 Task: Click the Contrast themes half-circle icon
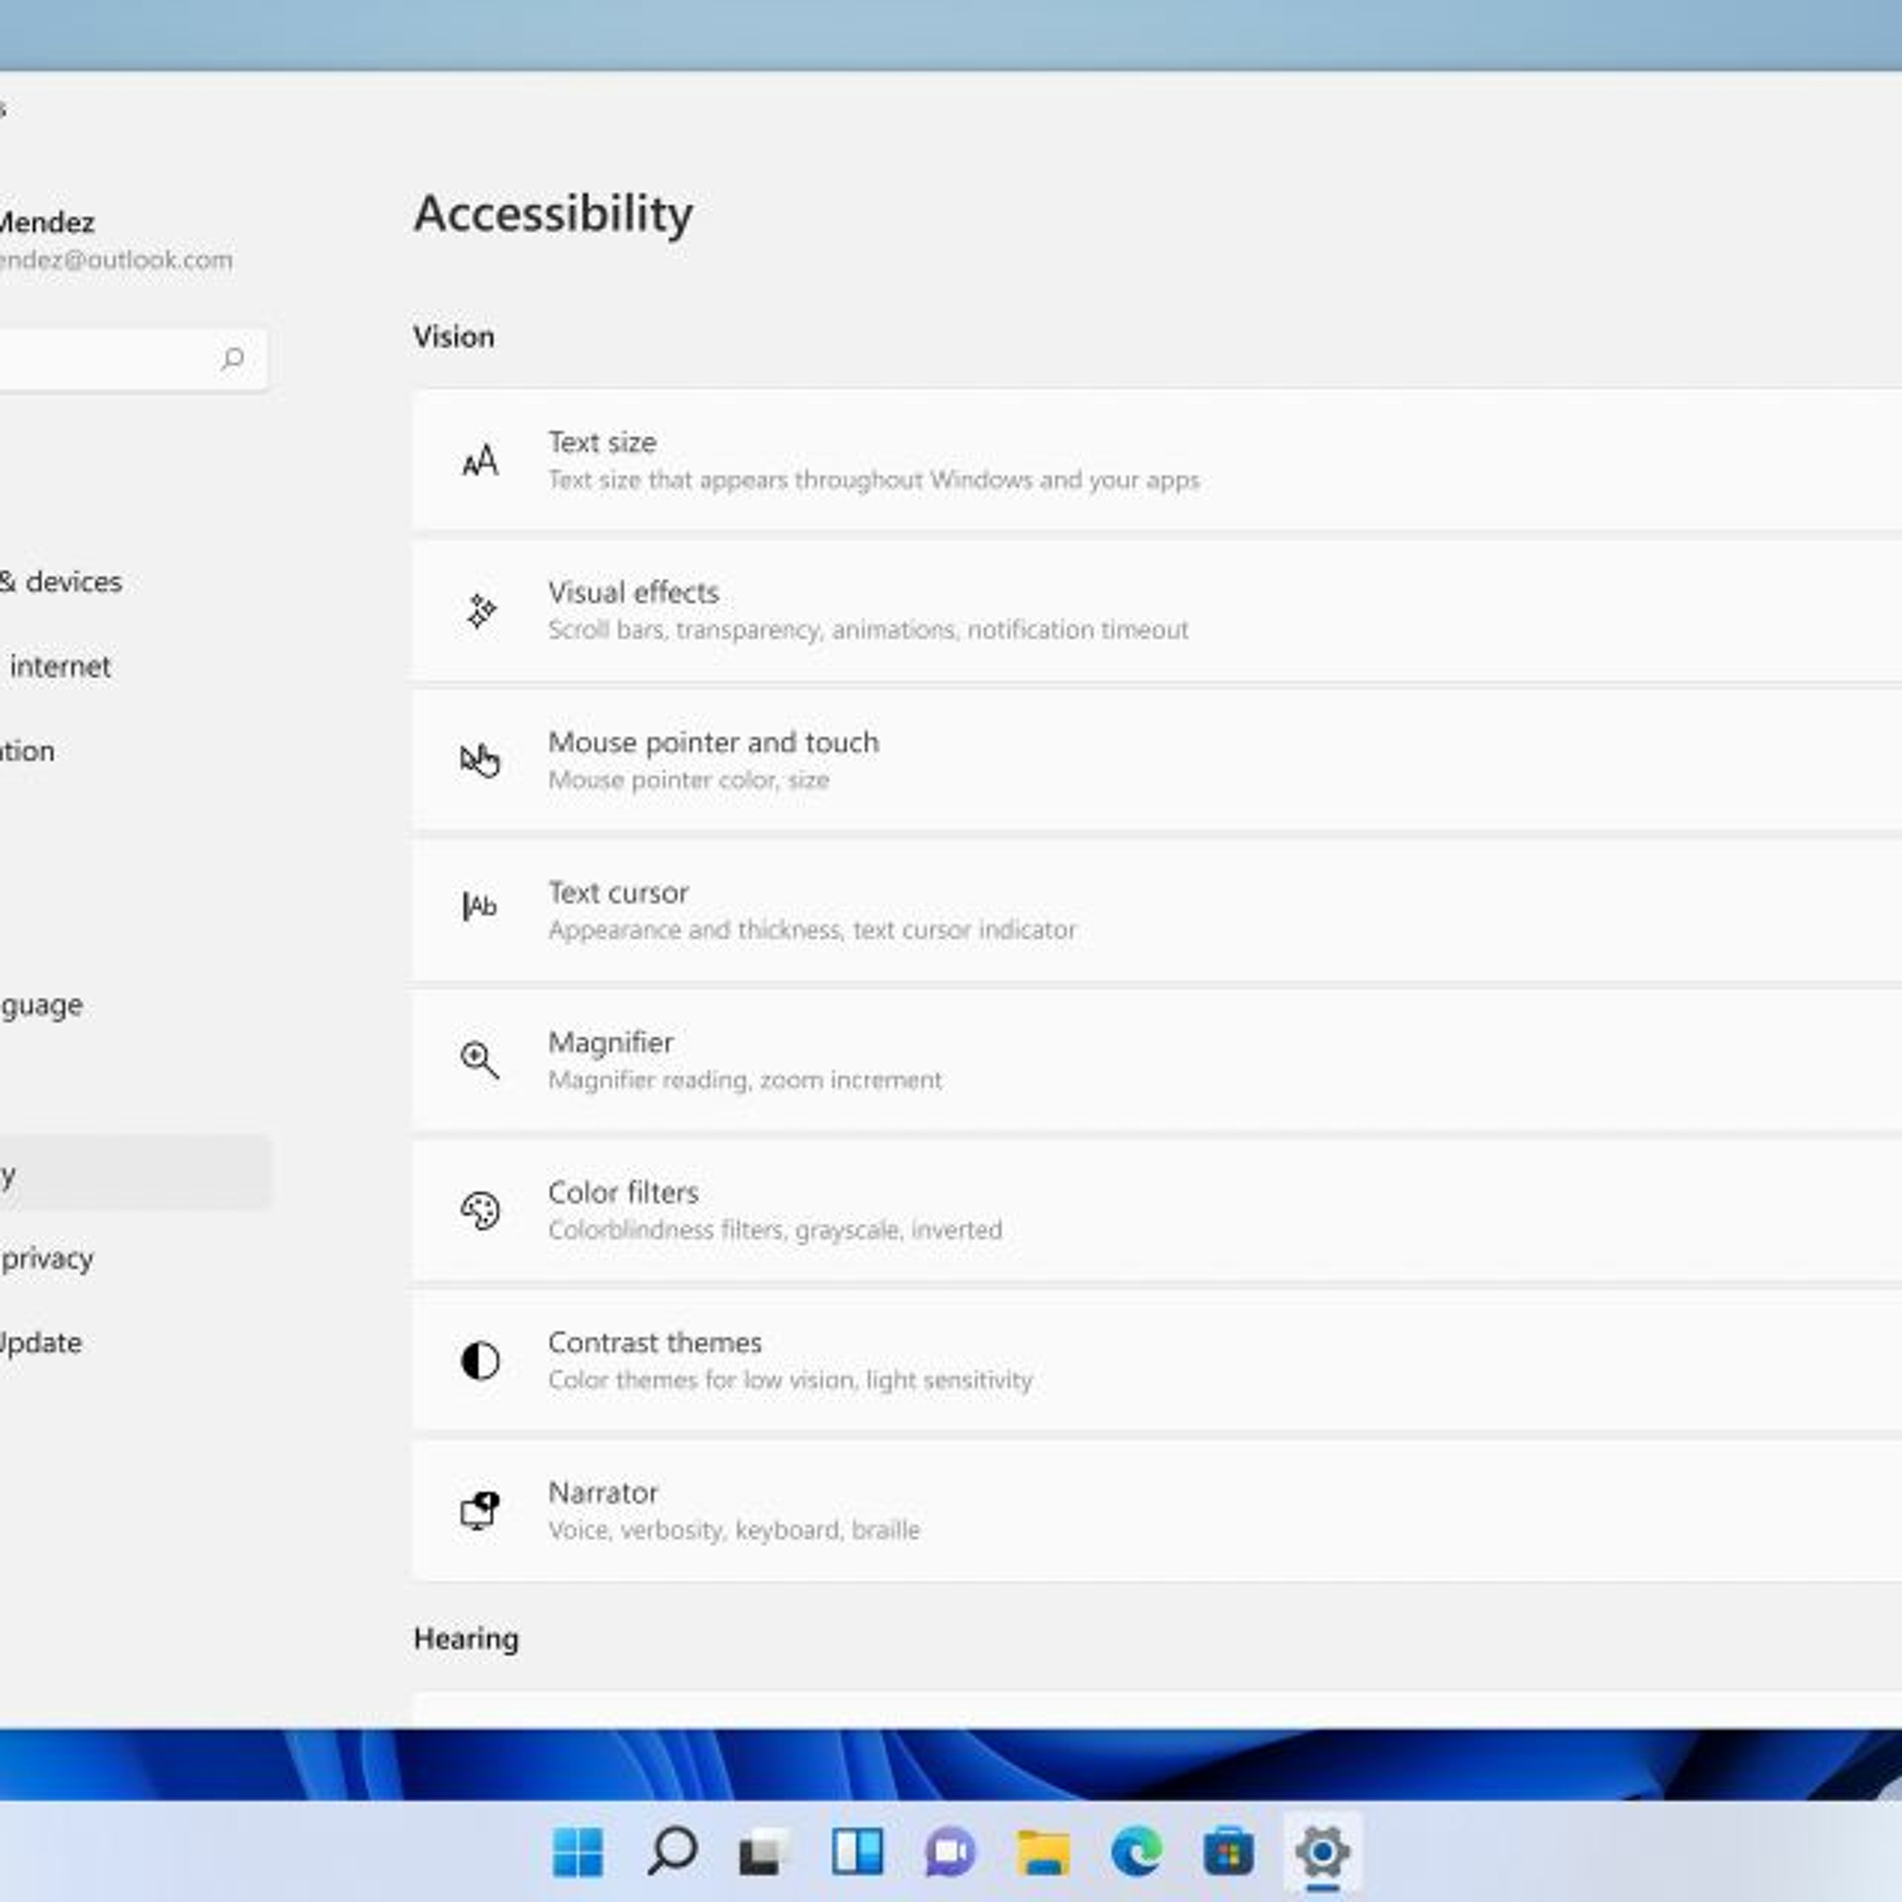[479, 1361]
